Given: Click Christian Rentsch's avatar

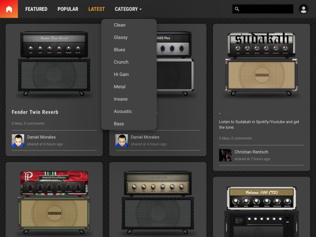Looking at the screenshot, I should point(225,155).
